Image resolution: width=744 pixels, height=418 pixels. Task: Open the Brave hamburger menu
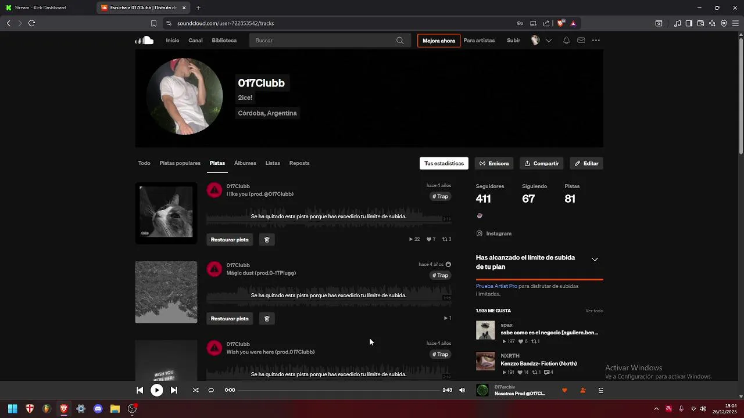736,23
